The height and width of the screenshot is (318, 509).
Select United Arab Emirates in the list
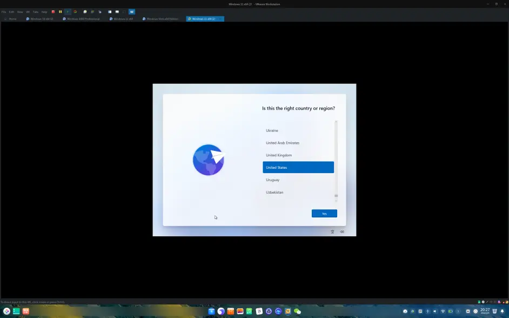(x=298, y=143)
